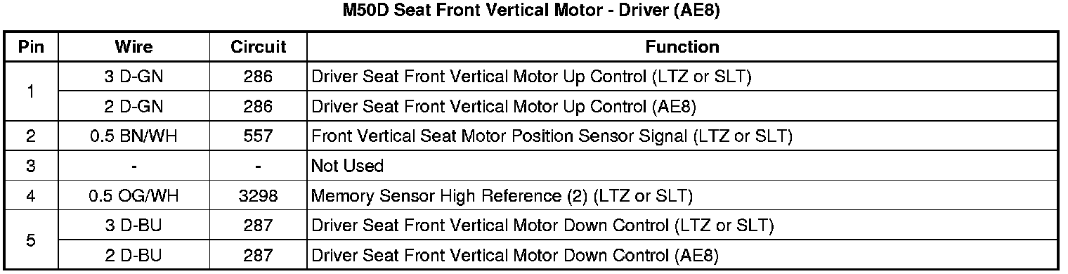Viewport: 1068px width, 274px height.
Task: Select Motor Down Control (AE8) function row
Action: (682, 255)
